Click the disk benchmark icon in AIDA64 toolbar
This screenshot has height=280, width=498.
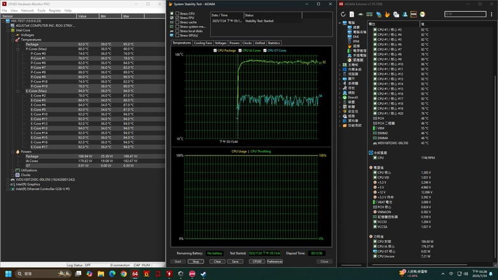[x=361, y=14]
